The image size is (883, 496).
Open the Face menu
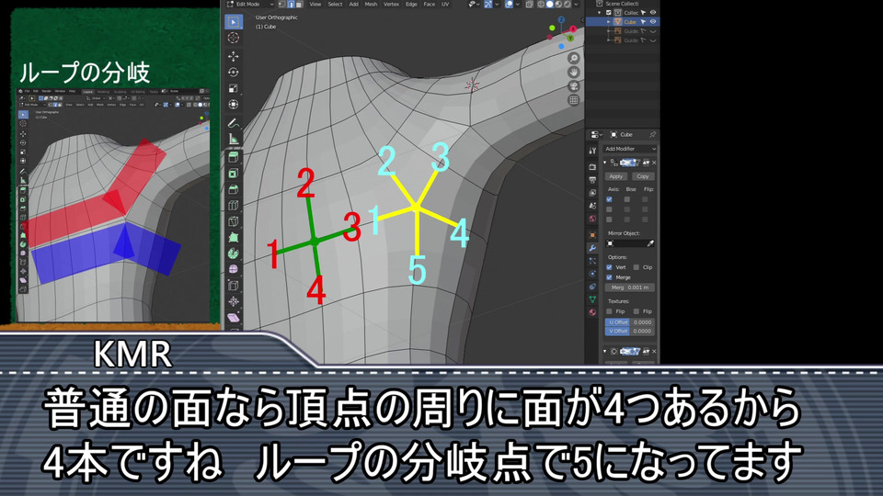click(430, 4)
